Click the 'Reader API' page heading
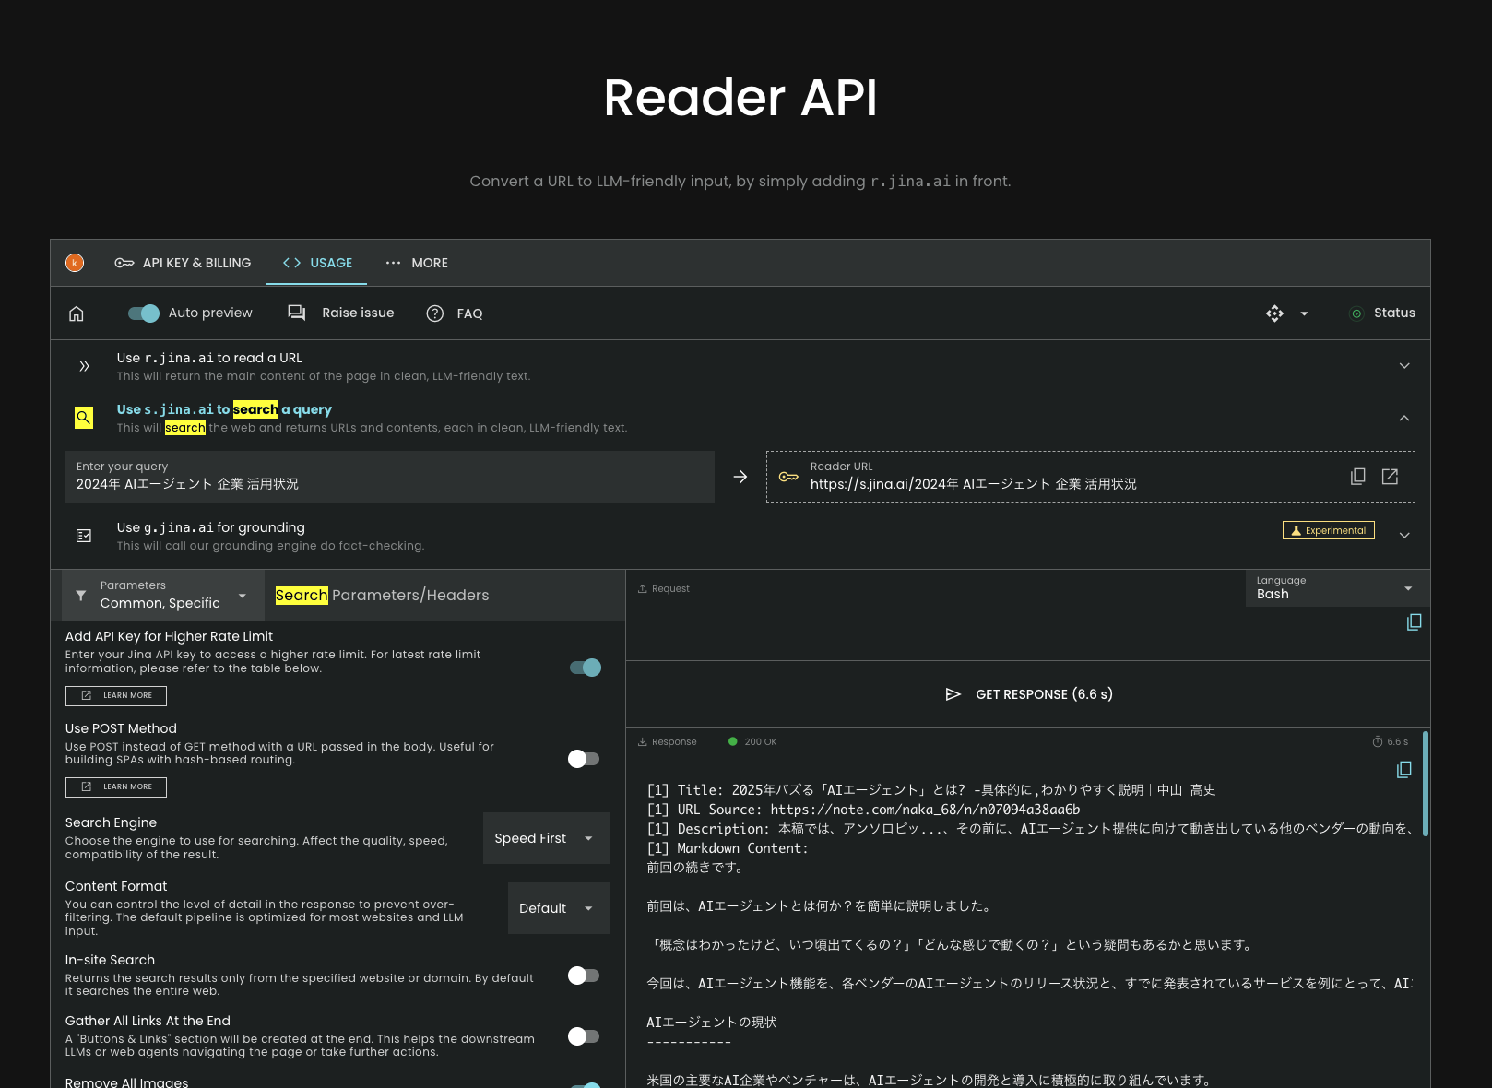1492x1088 pixels. tap(740, 98)
